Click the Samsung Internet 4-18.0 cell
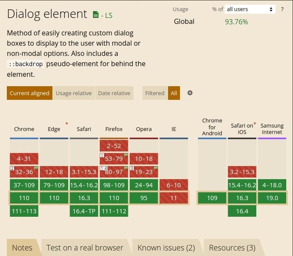The height and width of the screenshot is (256, 293). [272, 185]
